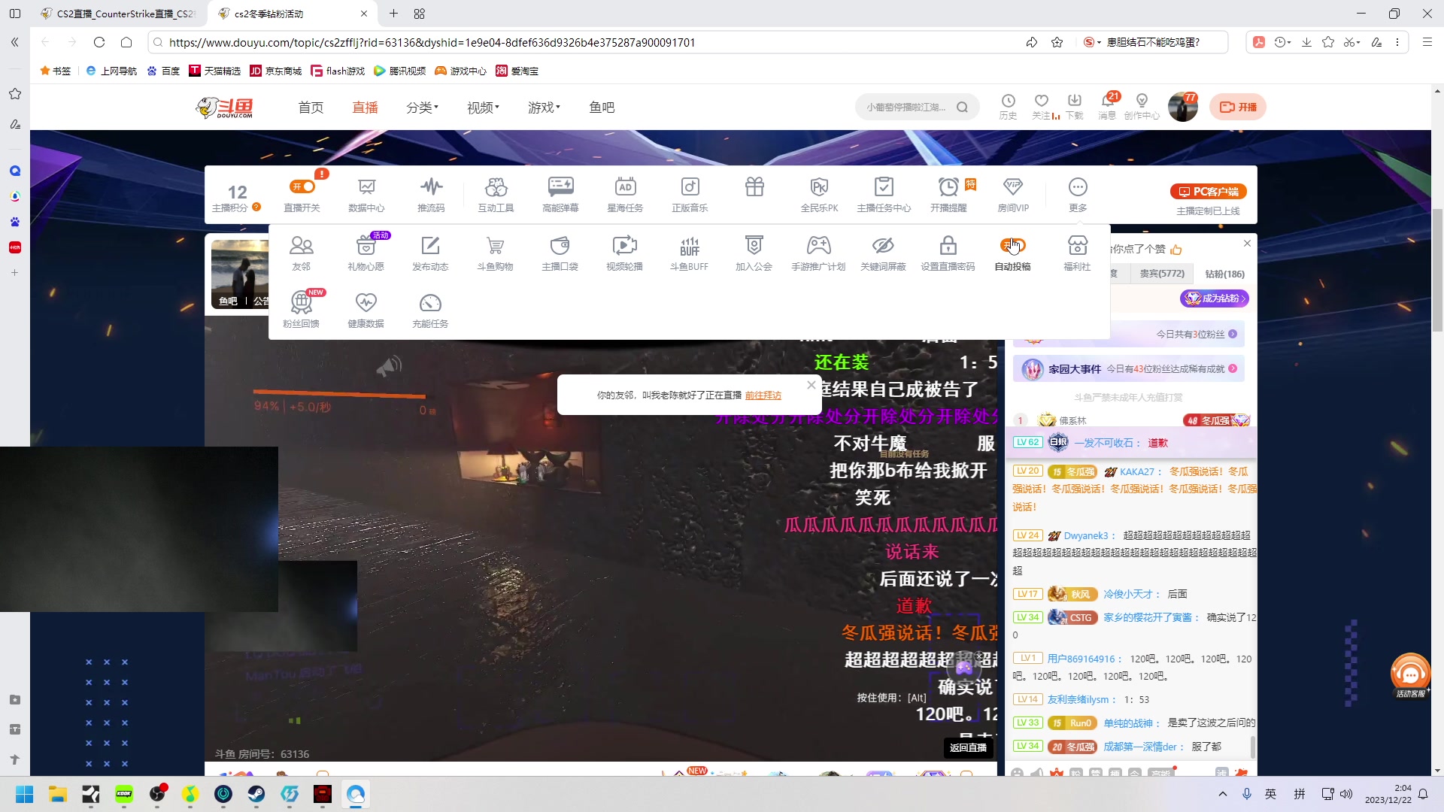Click the 前往拜访 link in popup
This screenshot has height=812, width=1444.
(x=763, y=395)
